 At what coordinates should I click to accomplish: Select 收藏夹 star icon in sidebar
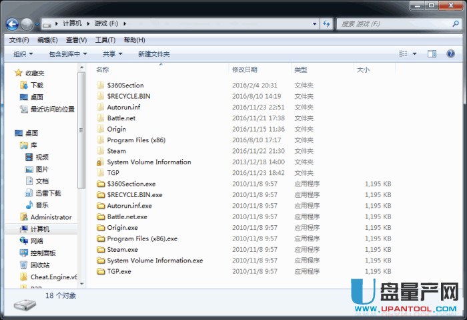[x=19, y=73]
